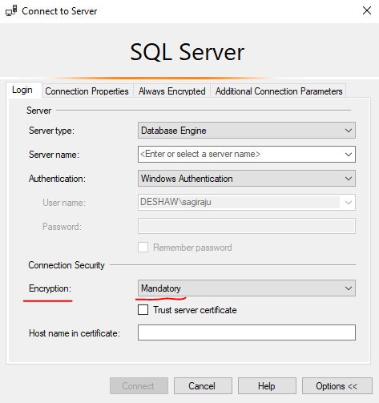379x403 pixels.
Task: Enable Trust server certificate checkbox
Action: tap(143, 310)
